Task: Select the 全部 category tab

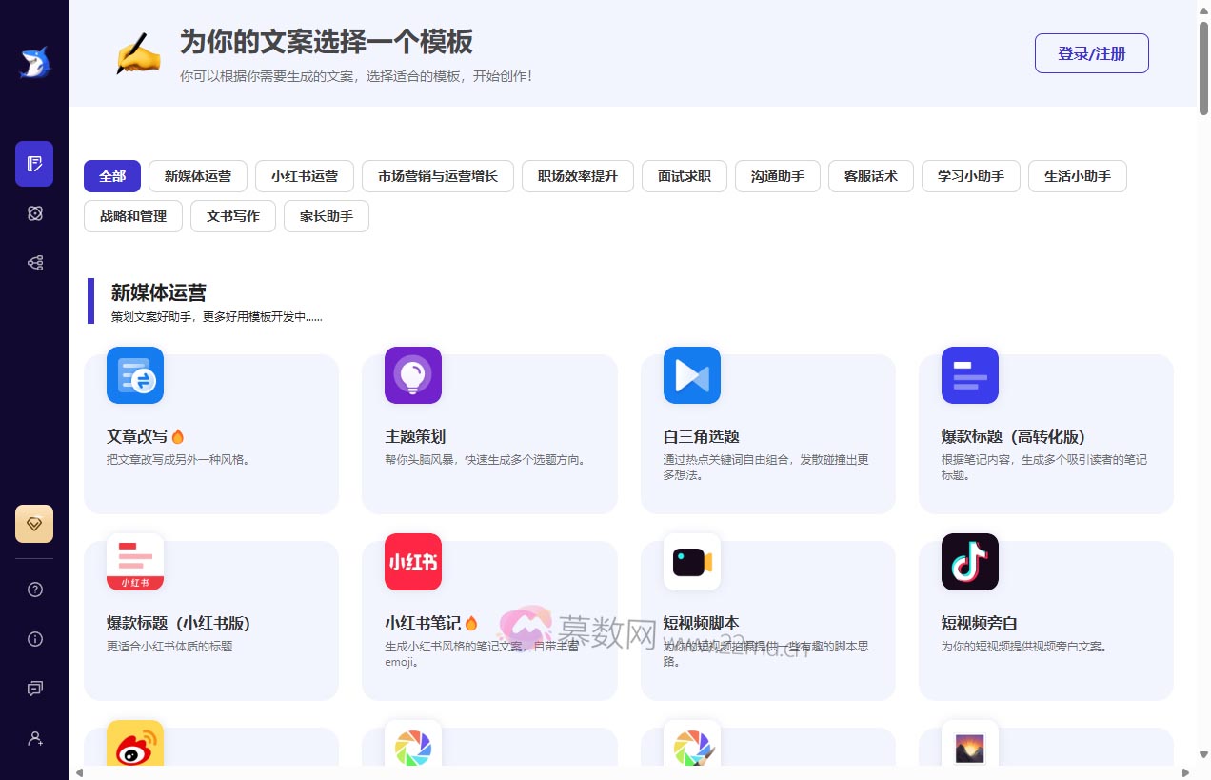Action: [111, 176]
